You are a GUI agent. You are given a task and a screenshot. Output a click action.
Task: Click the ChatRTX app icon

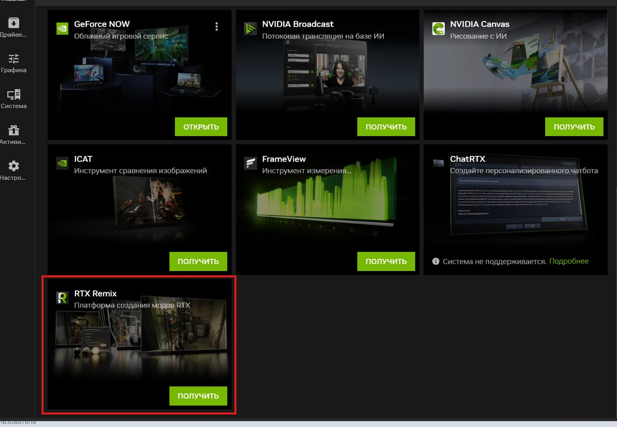pos(438,163)
